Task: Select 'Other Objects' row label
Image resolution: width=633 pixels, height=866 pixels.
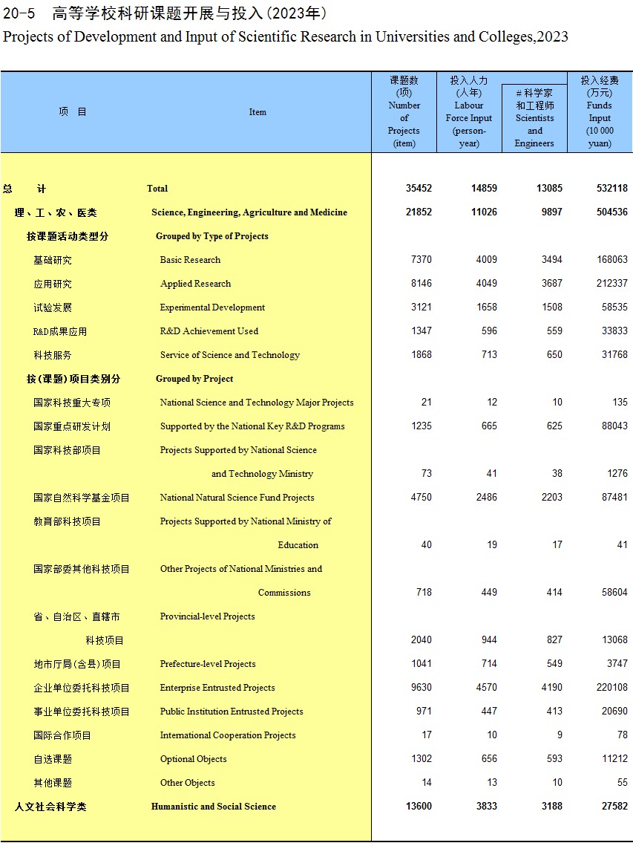Action: [x=187, y=783]
